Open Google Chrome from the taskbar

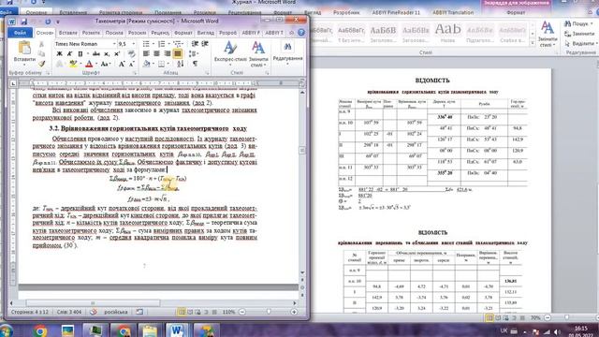[x=39, y=330]
